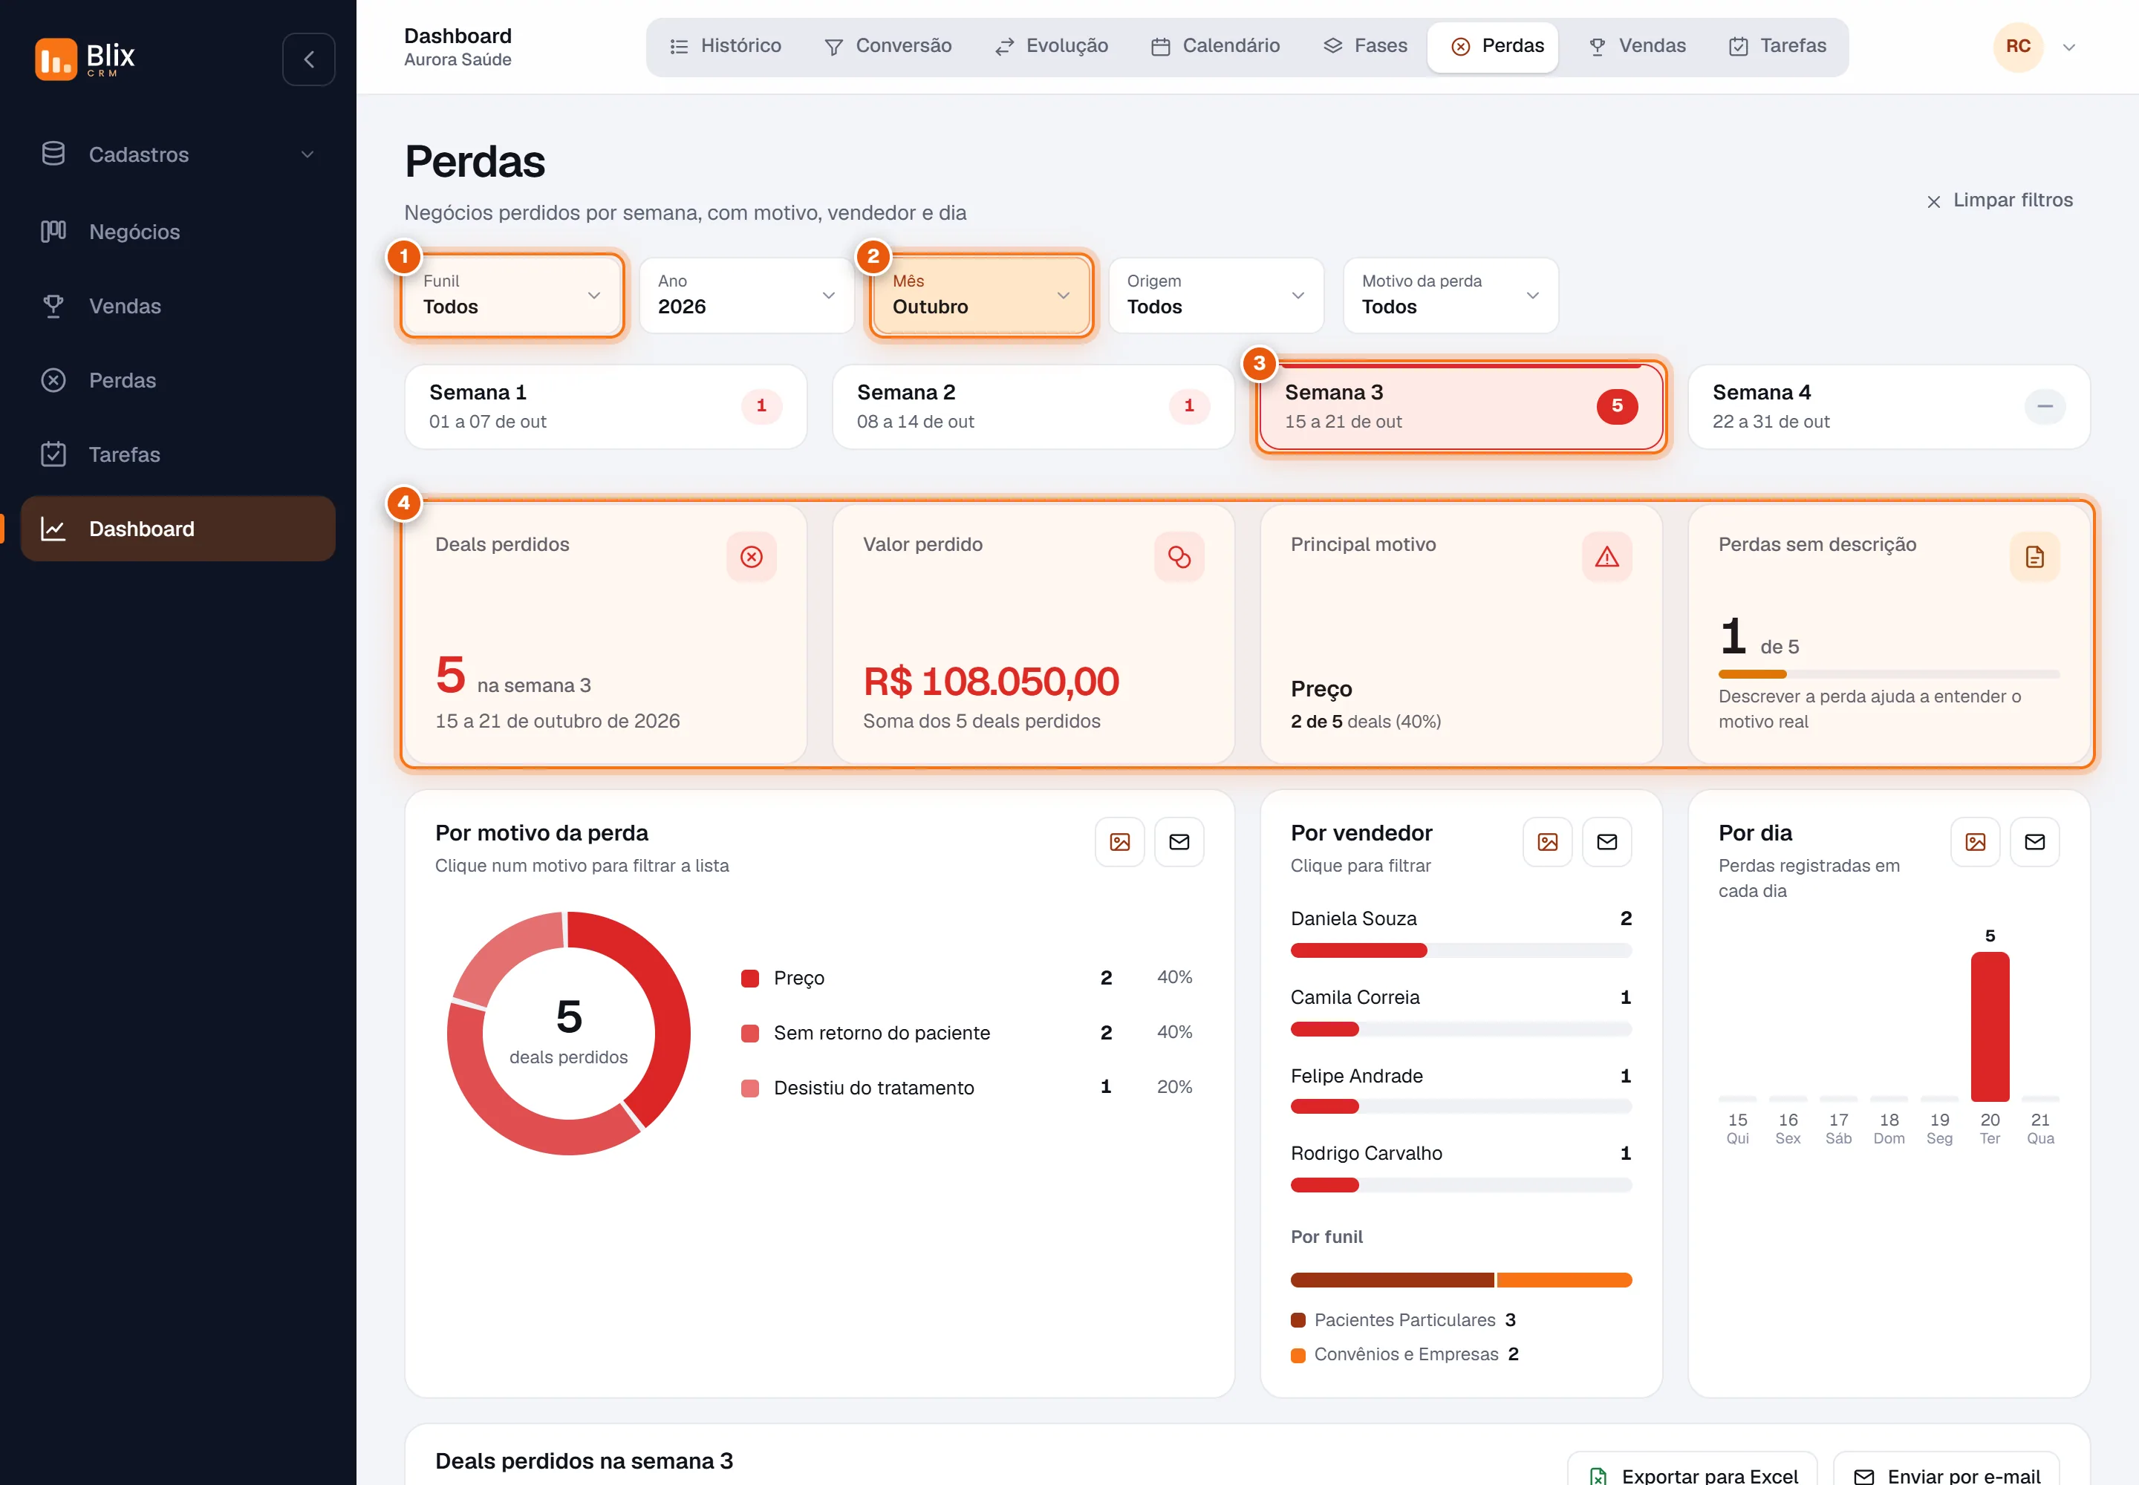The image size is (2139, 1485).
Task: Click the Deals perdidos circle-x card icon
Action: pyautogui.click(x=751, y=556)
